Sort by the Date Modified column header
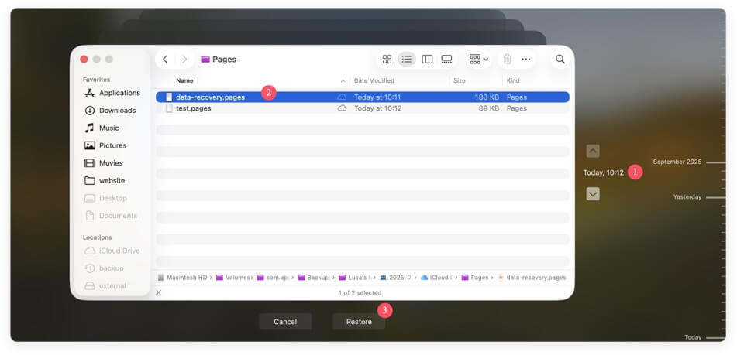This screenshot has width=737, height=355. click(x=374, y=80)
